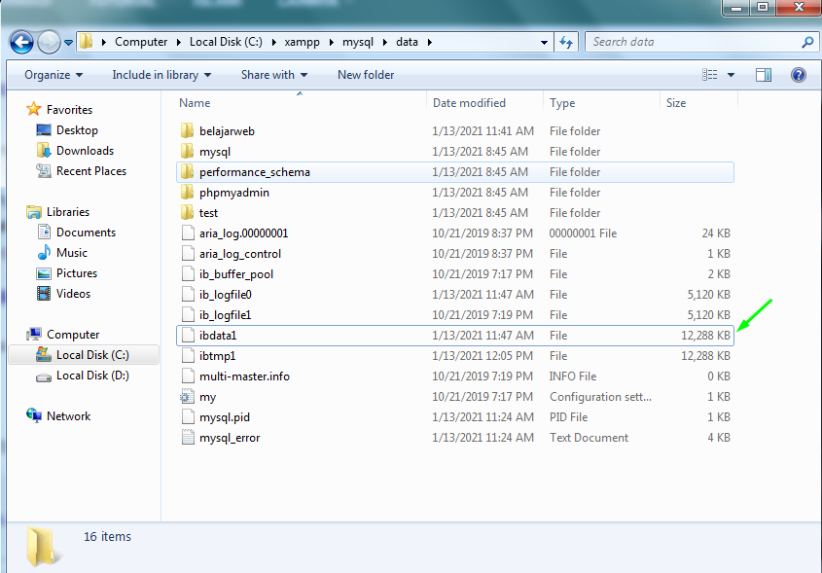Screen dimensions: 822x573
Task: Open the Share with menu
Action: (274, 75)
